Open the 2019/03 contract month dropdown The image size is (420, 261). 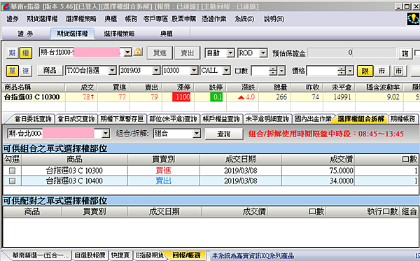[156, 71]
